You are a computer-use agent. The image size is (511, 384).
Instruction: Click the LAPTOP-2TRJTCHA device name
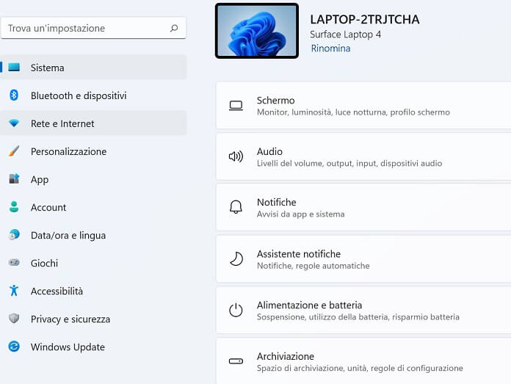(365, 19)
